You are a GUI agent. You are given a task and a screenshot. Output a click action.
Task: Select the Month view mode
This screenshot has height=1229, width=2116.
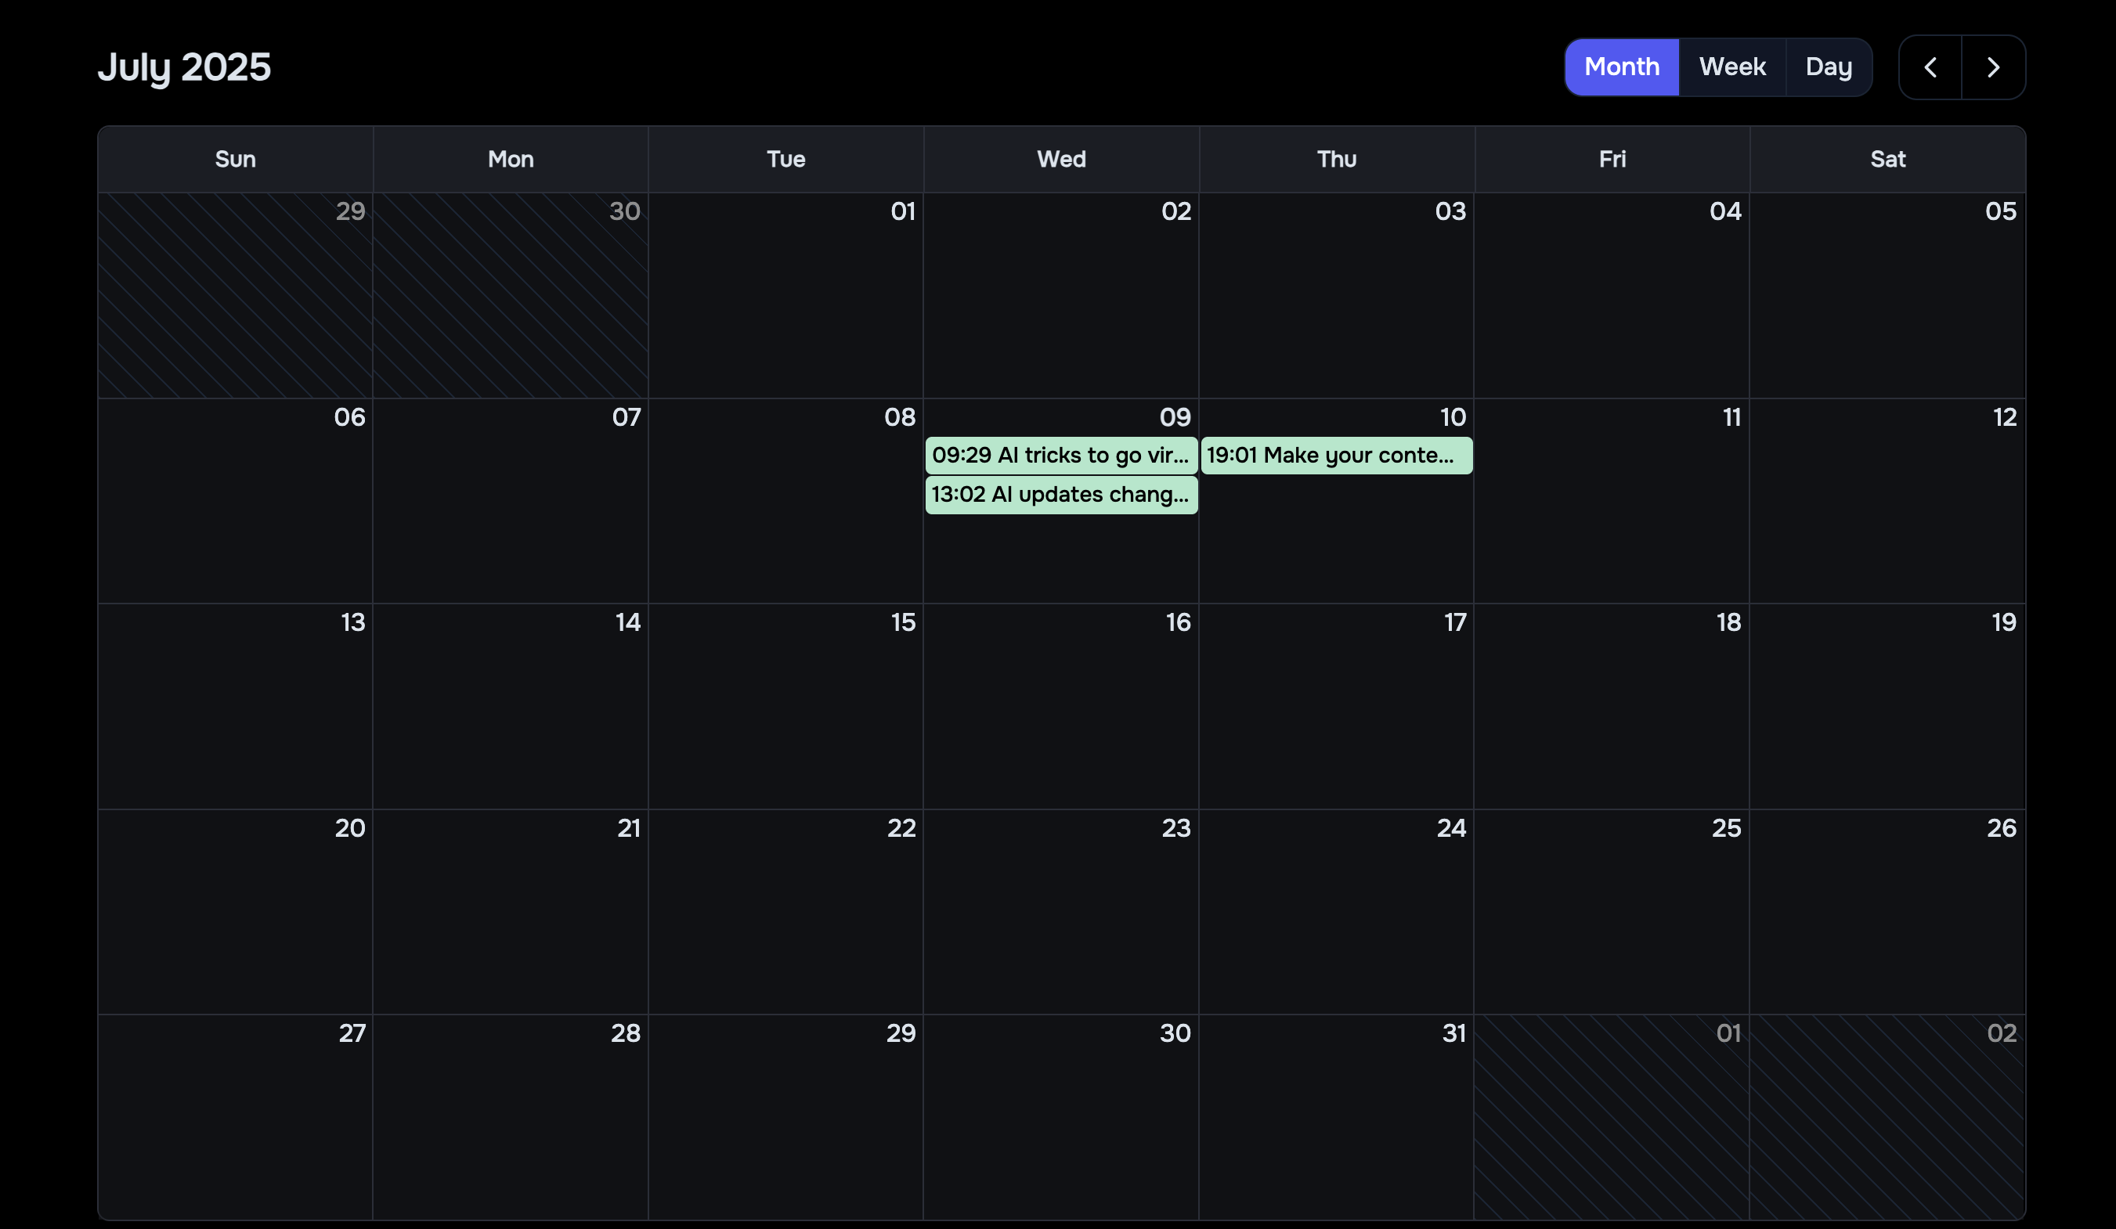click(x=1621, y=67)
